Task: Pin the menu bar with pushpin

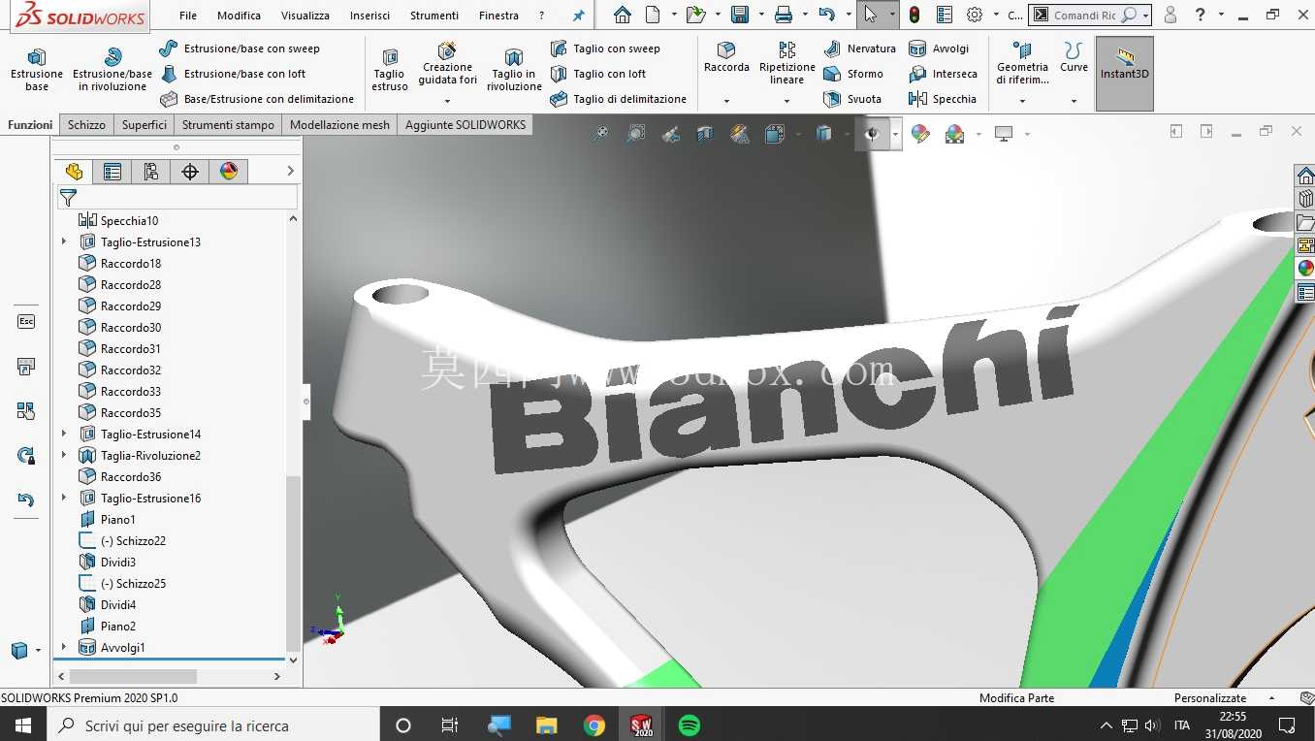Action: tap(579, 16)
